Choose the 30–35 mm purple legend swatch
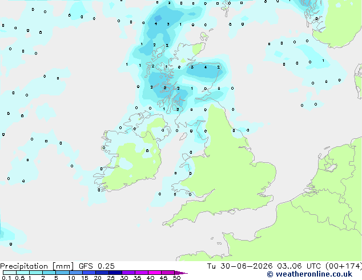The image size is (362, 280). (x=128, y=273)
